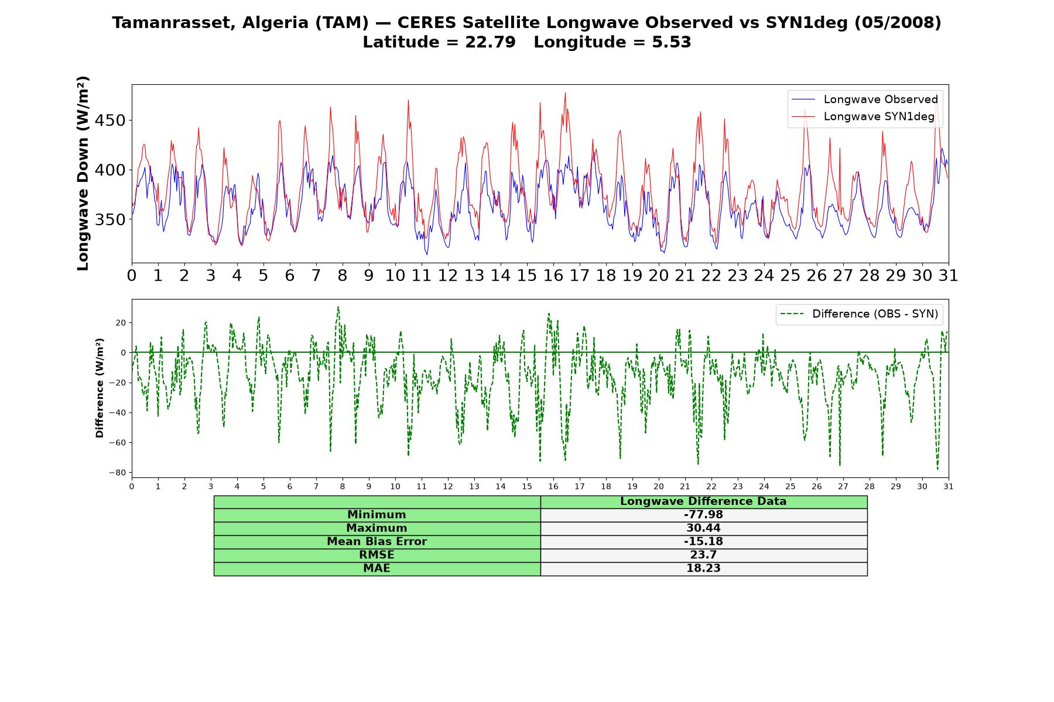Select the RMSE value 23.7 cell
Viewport: 1054px width, 702px height.
(x=704, y=555)
